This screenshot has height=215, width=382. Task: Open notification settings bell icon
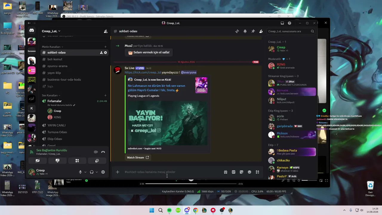point(245,31)
